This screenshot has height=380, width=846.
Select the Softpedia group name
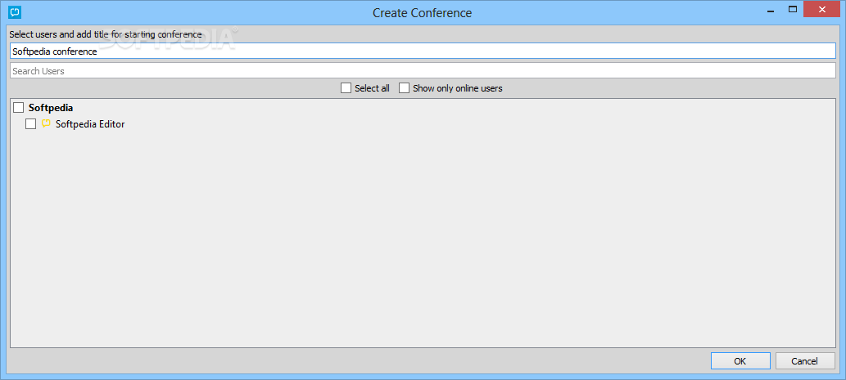pyautogui.click(x=51, y=108)
